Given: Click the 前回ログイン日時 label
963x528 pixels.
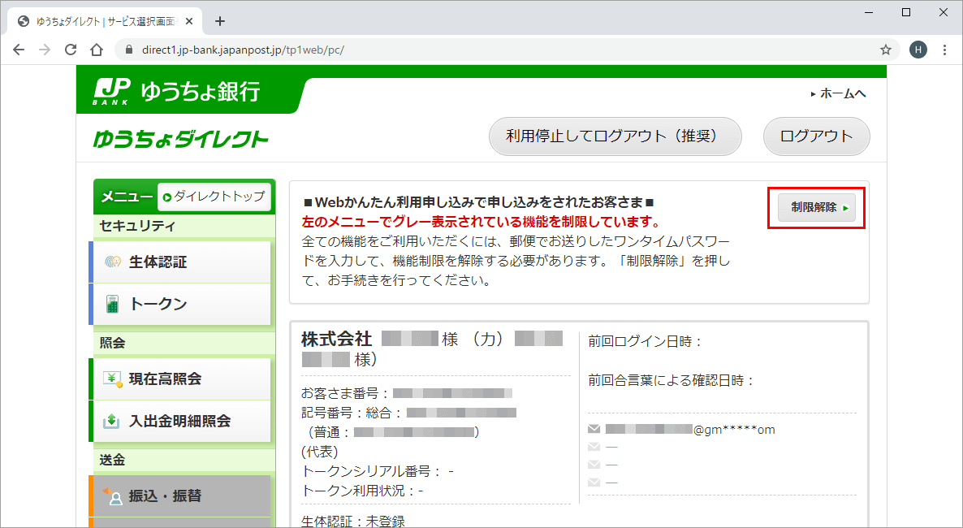Looking at the screenshot, I should tap(645, 341).
